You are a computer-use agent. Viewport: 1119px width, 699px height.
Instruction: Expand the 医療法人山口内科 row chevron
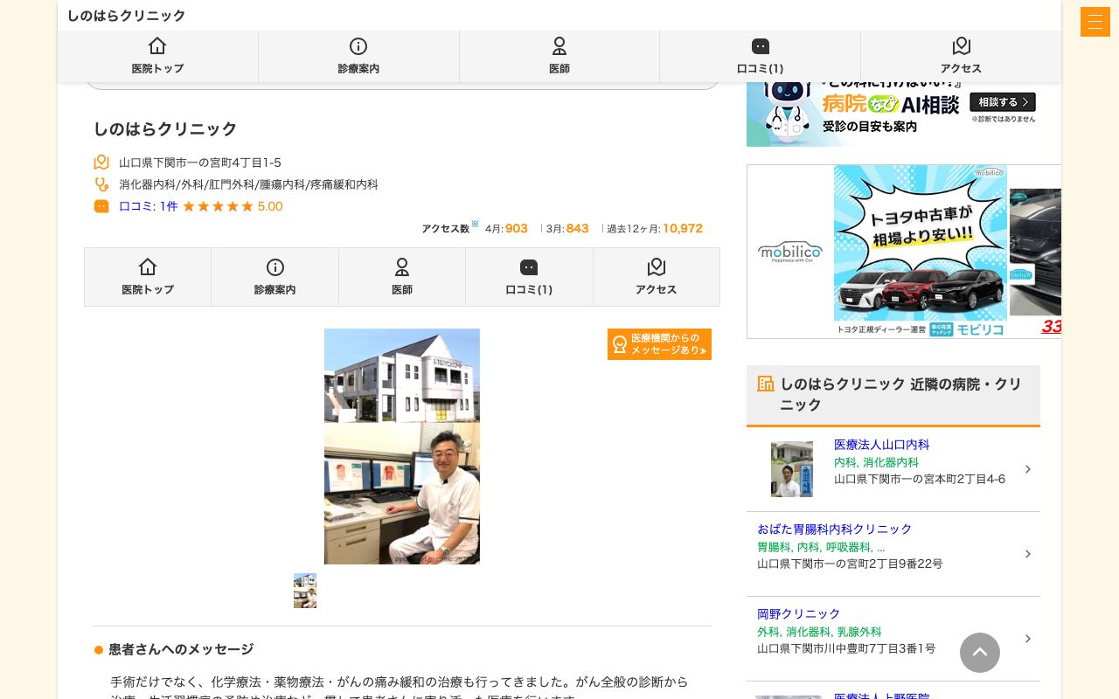[1028, 469]
